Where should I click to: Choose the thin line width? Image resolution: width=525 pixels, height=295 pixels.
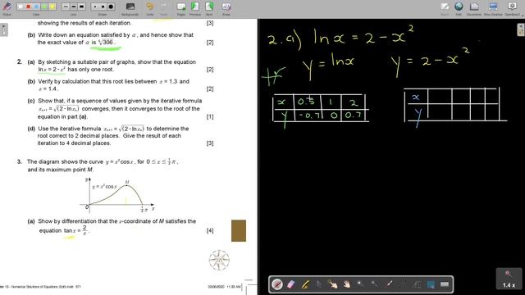(x=66, y=7)
